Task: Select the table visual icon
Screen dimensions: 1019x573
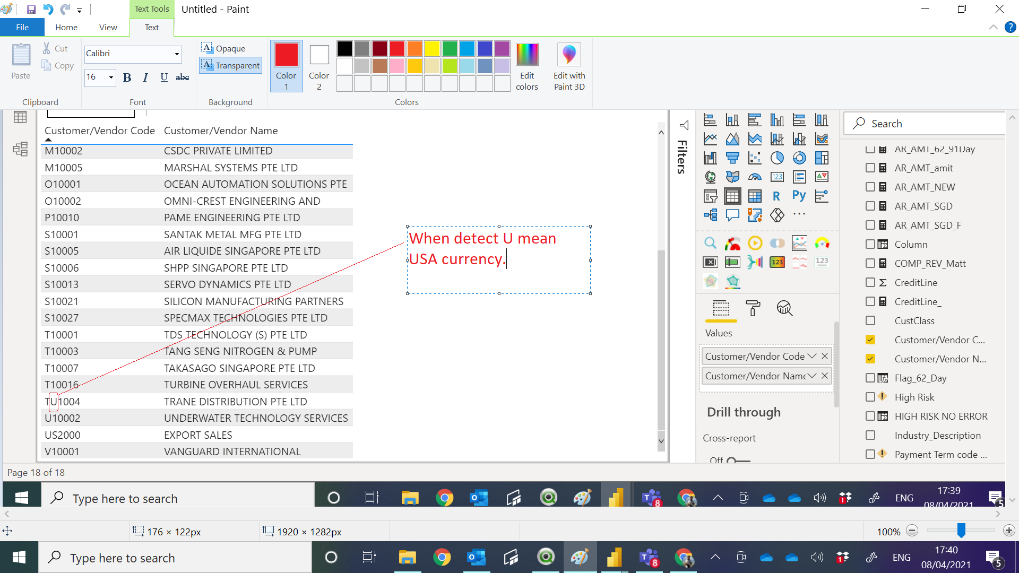Action: point(732,196)
